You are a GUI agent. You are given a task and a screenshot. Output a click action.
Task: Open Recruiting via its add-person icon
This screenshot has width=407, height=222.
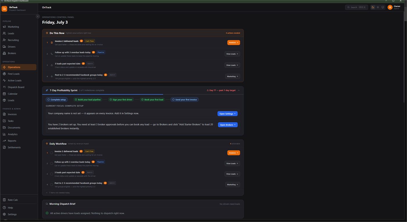coord(4,40)
